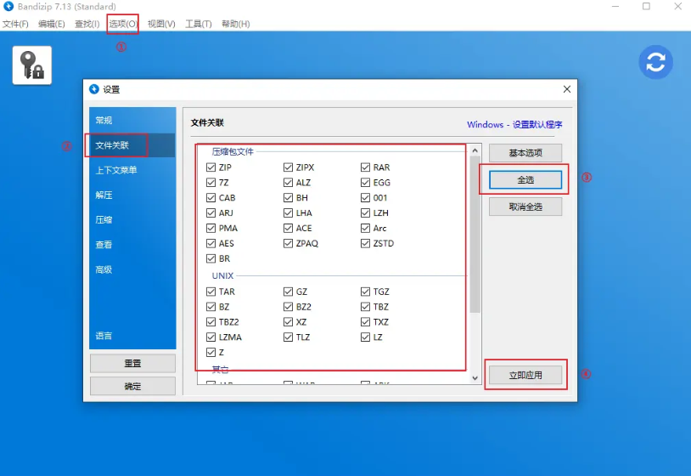Open the 语言 settings page

[132, 336]
